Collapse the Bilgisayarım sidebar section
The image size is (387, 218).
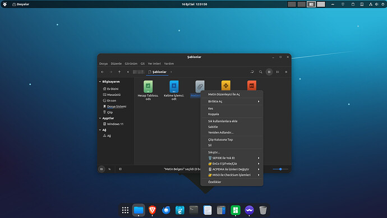(x=100, y=82)
